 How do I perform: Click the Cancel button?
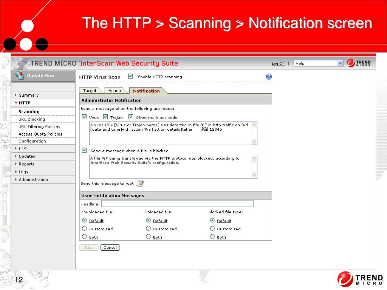(110, 247)
